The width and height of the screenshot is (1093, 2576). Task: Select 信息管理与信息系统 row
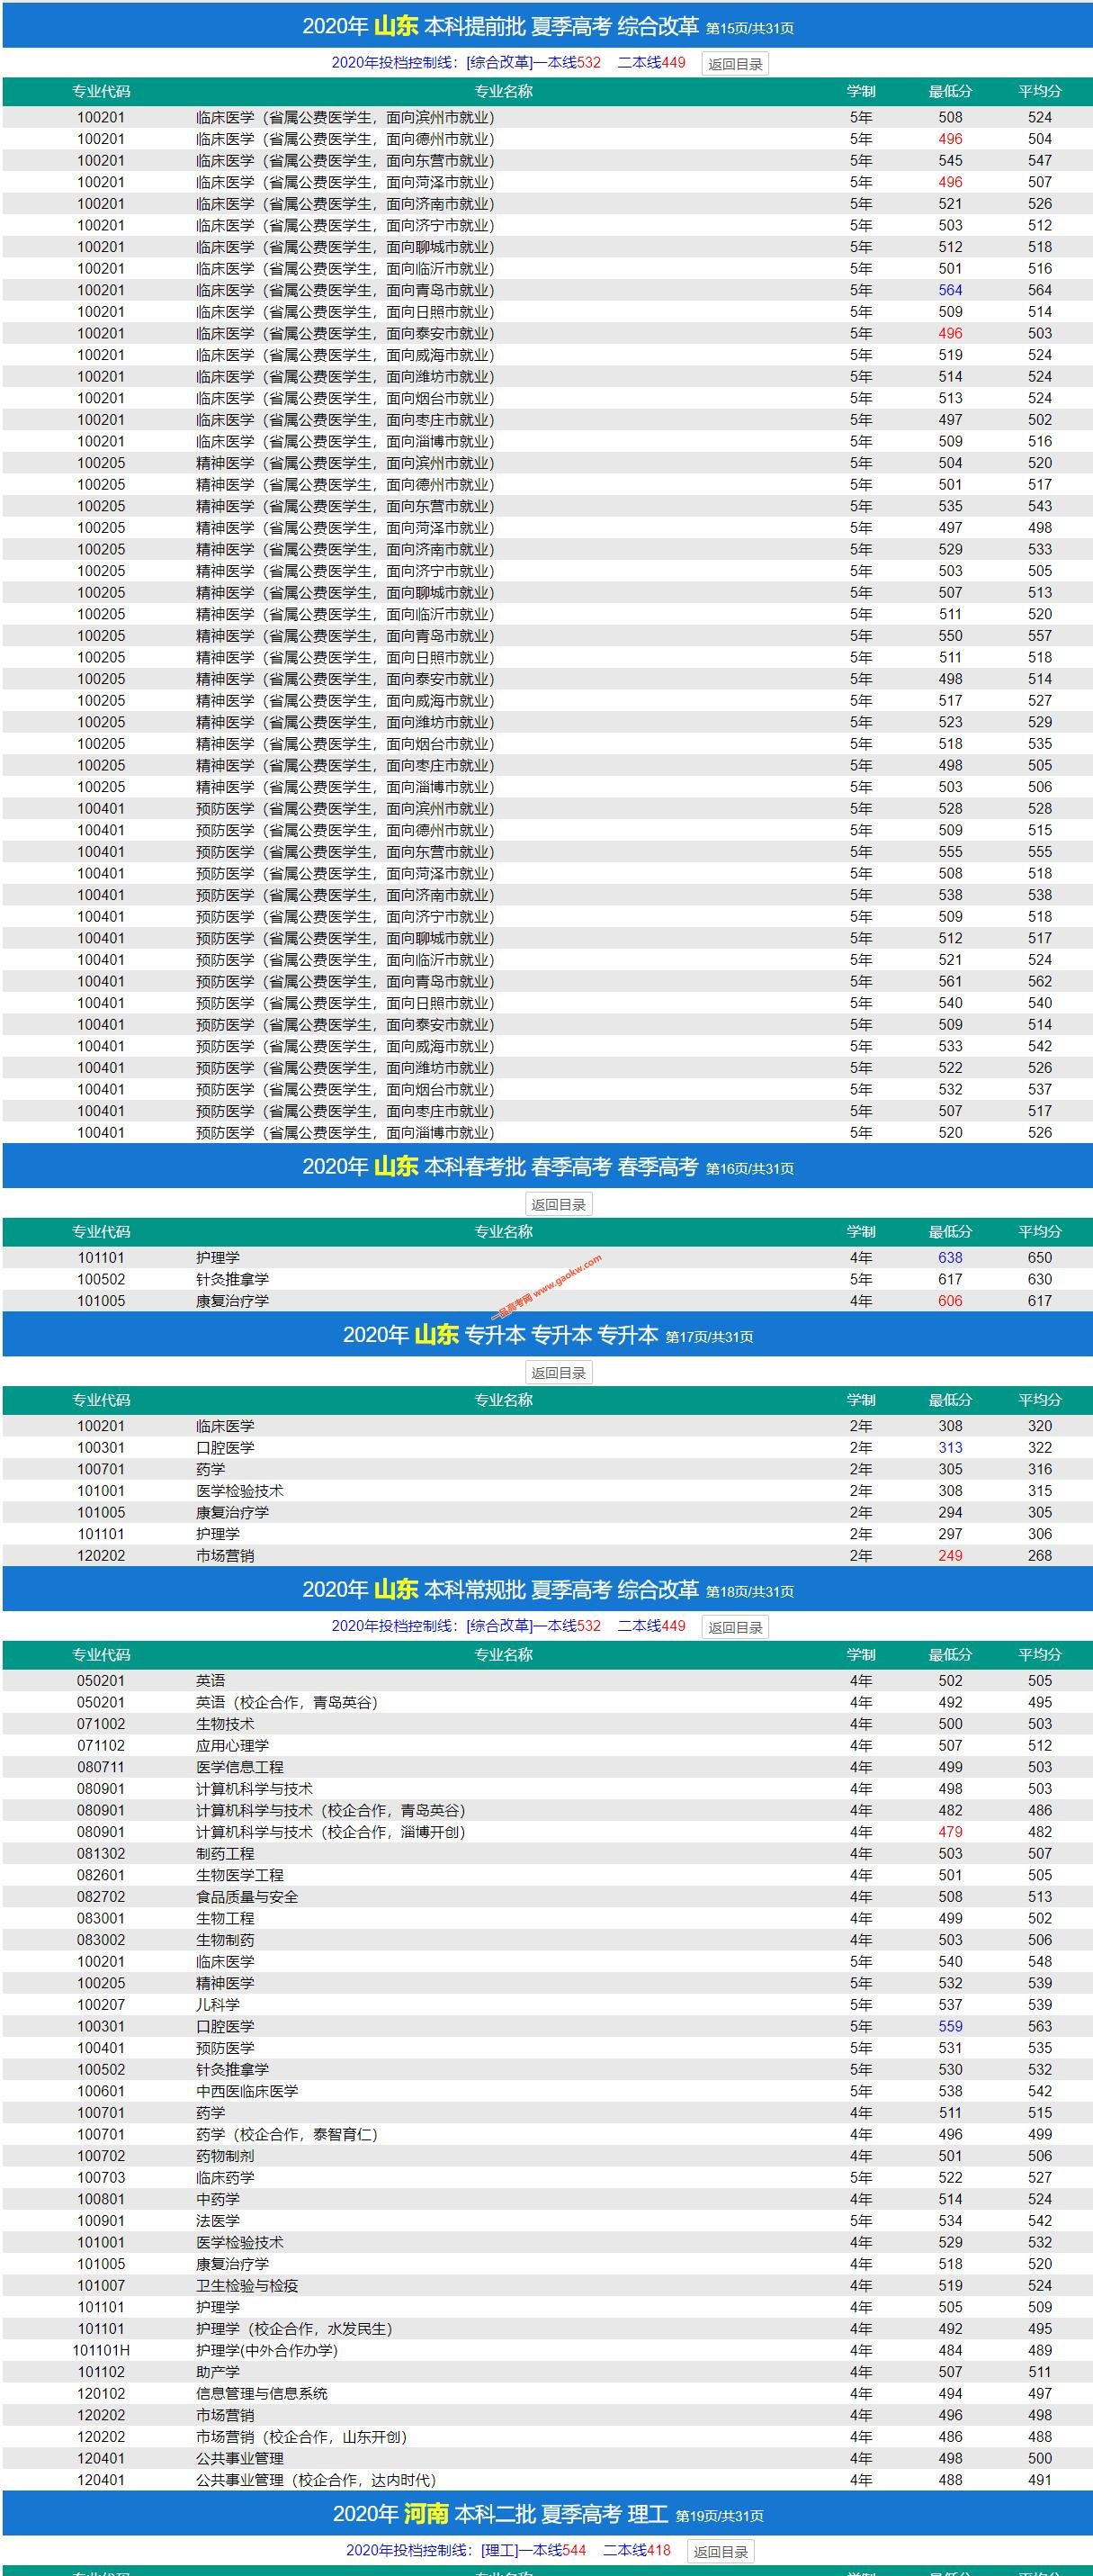[548, 2394]
